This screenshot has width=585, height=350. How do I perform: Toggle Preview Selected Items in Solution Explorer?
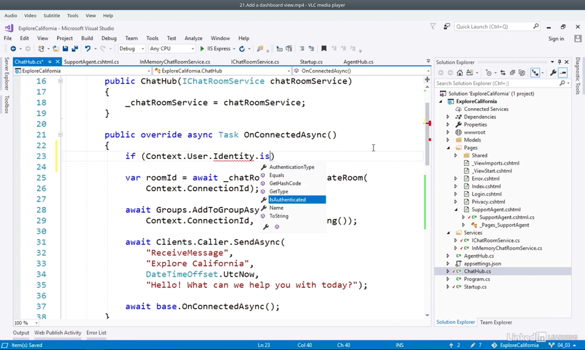(563, 73)
